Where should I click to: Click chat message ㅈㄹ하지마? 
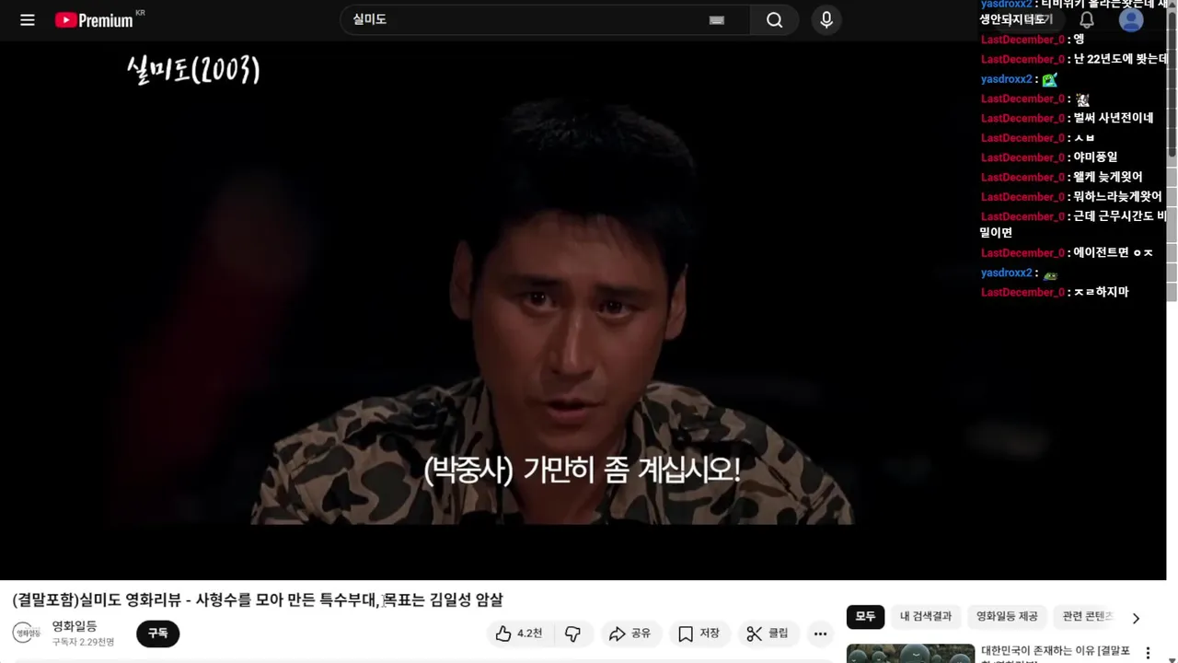(1101, 292)
